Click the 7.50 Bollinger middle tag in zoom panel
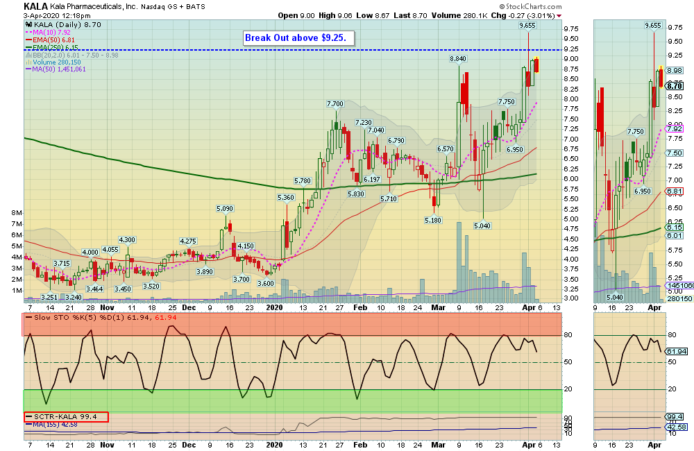Screen dimensions: 694x451 [675, 153]
